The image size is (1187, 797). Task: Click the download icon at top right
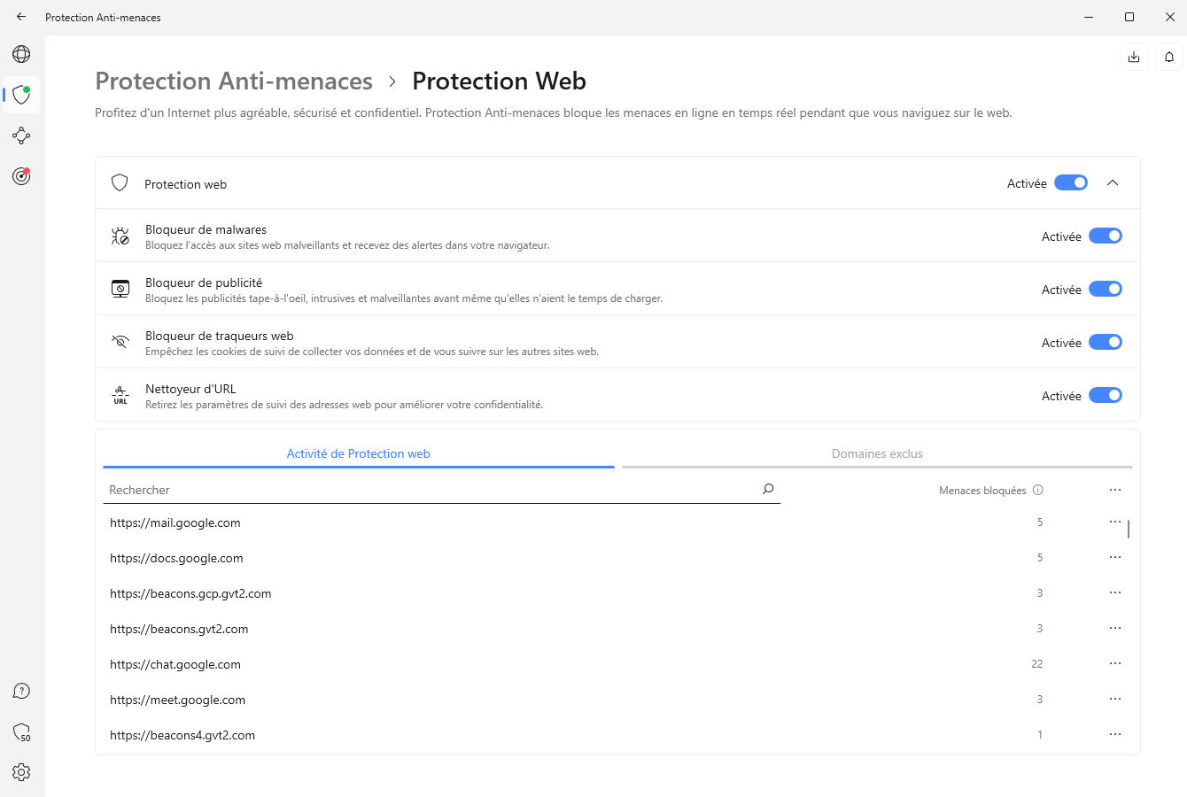pos(1134,58)
